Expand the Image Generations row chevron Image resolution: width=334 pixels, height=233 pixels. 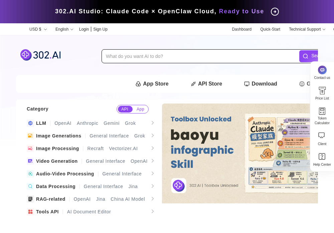pyautogui.click(x=153, y=135)
